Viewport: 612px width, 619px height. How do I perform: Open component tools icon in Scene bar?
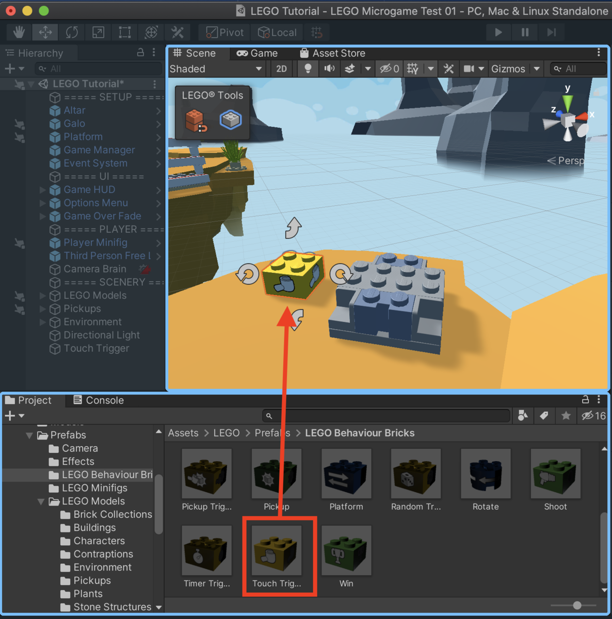click(448, 69)
